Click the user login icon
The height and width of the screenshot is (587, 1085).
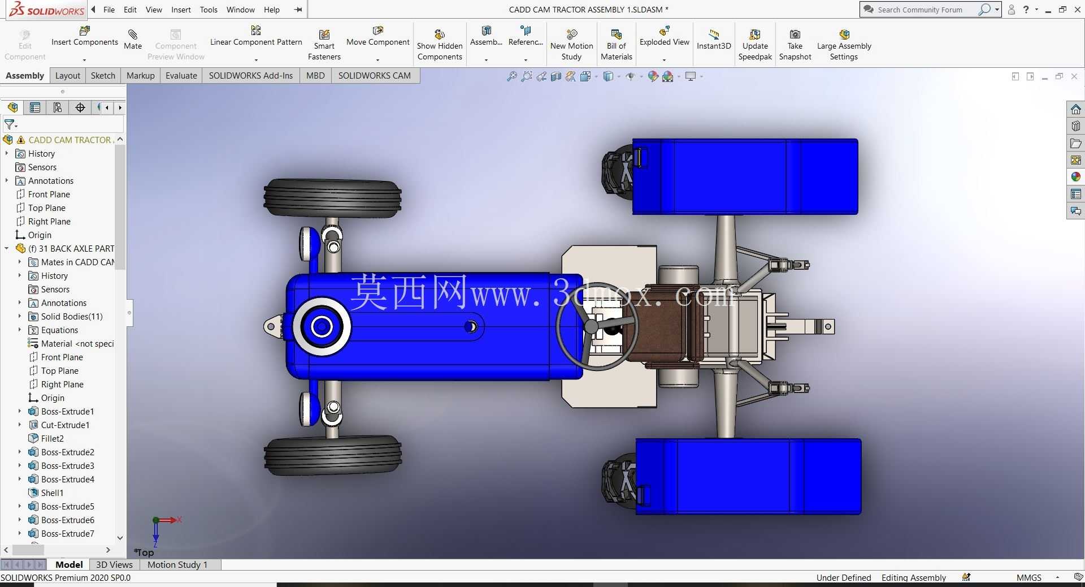tap(1012, 10)
